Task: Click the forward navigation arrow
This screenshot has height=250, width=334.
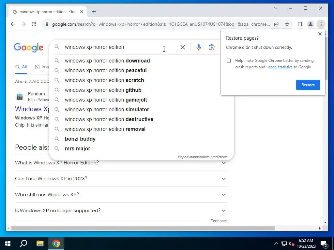Action: pos(23,24)
